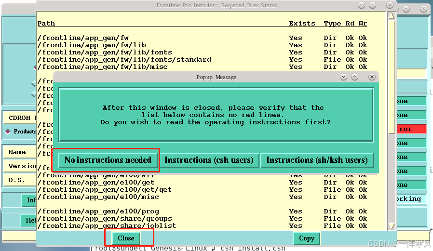Click the Type column header
The image size is (433, 251).
332,24
